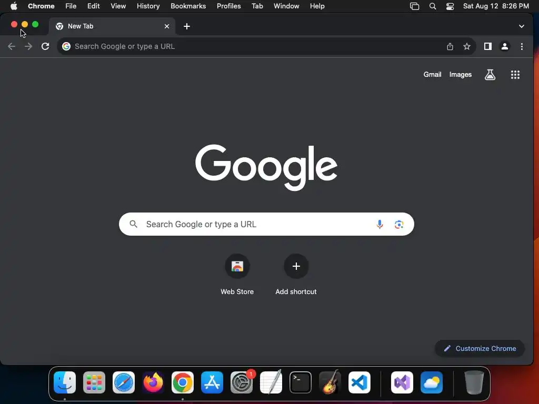Open Search Labs flask icon
This screenshot has width=539, height=404.
(x=490, y=75)
